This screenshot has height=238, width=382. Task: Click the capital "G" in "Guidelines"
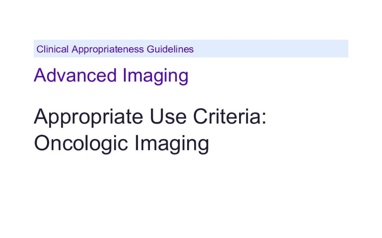[x=150, y=49]
